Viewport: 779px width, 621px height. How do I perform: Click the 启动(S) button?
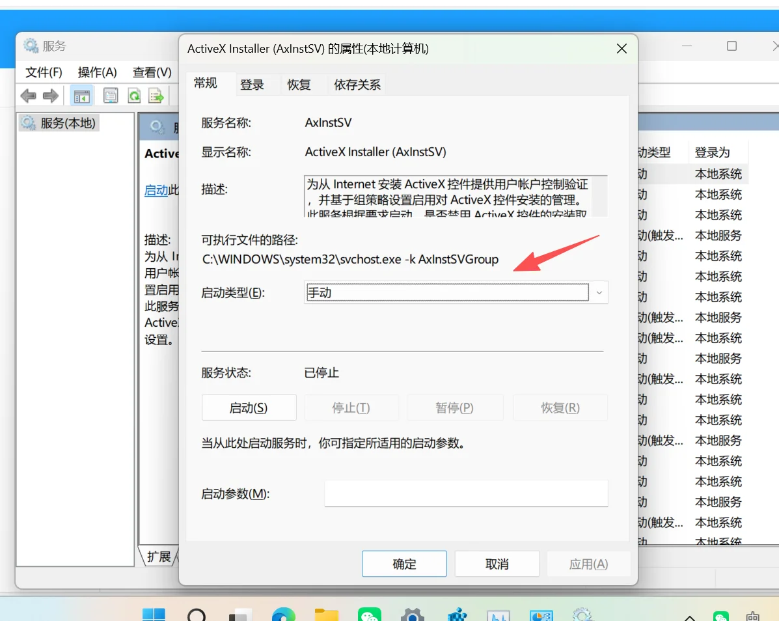tap(249, 408)
